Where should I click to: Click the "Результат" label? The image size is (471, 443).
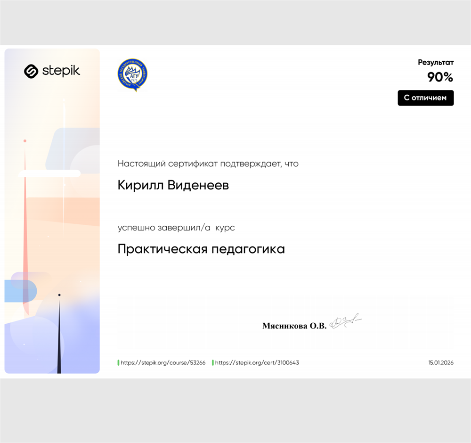pyautogui.click(x=436, y=63)
